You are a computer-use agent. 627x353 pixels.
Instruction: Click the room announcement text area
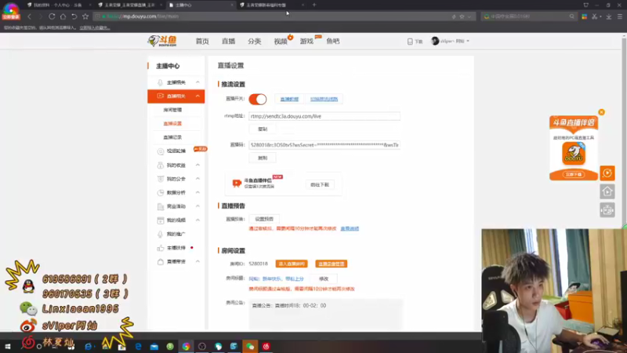[325, 315]
